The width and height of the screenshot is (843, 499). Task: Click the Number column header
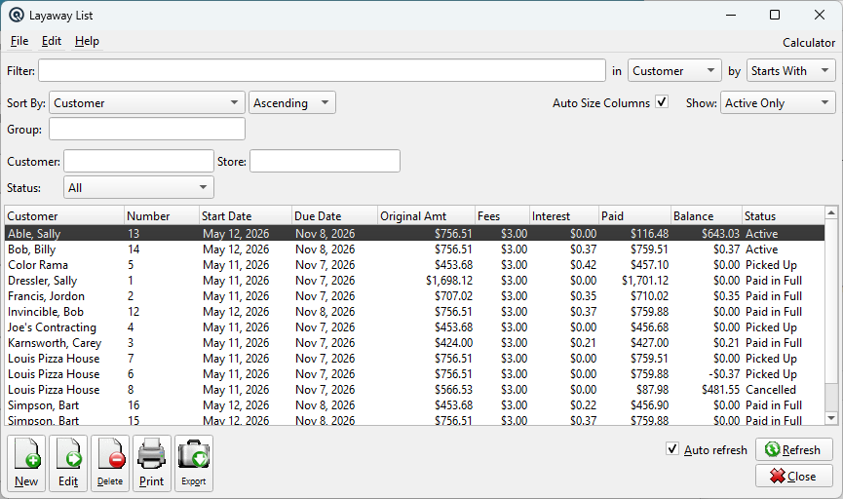[162, 215]
